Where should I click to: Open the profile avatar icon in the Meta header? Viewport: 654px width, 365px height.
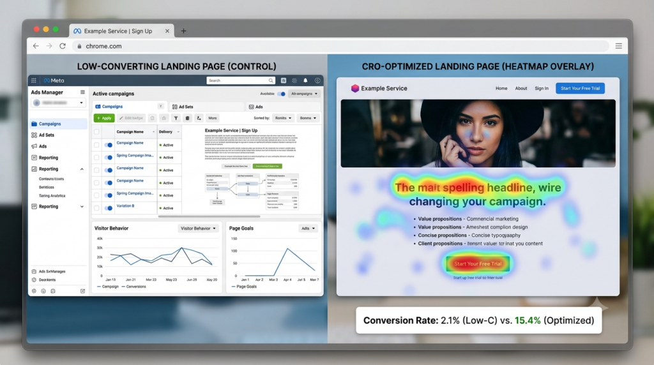point(317,80)
